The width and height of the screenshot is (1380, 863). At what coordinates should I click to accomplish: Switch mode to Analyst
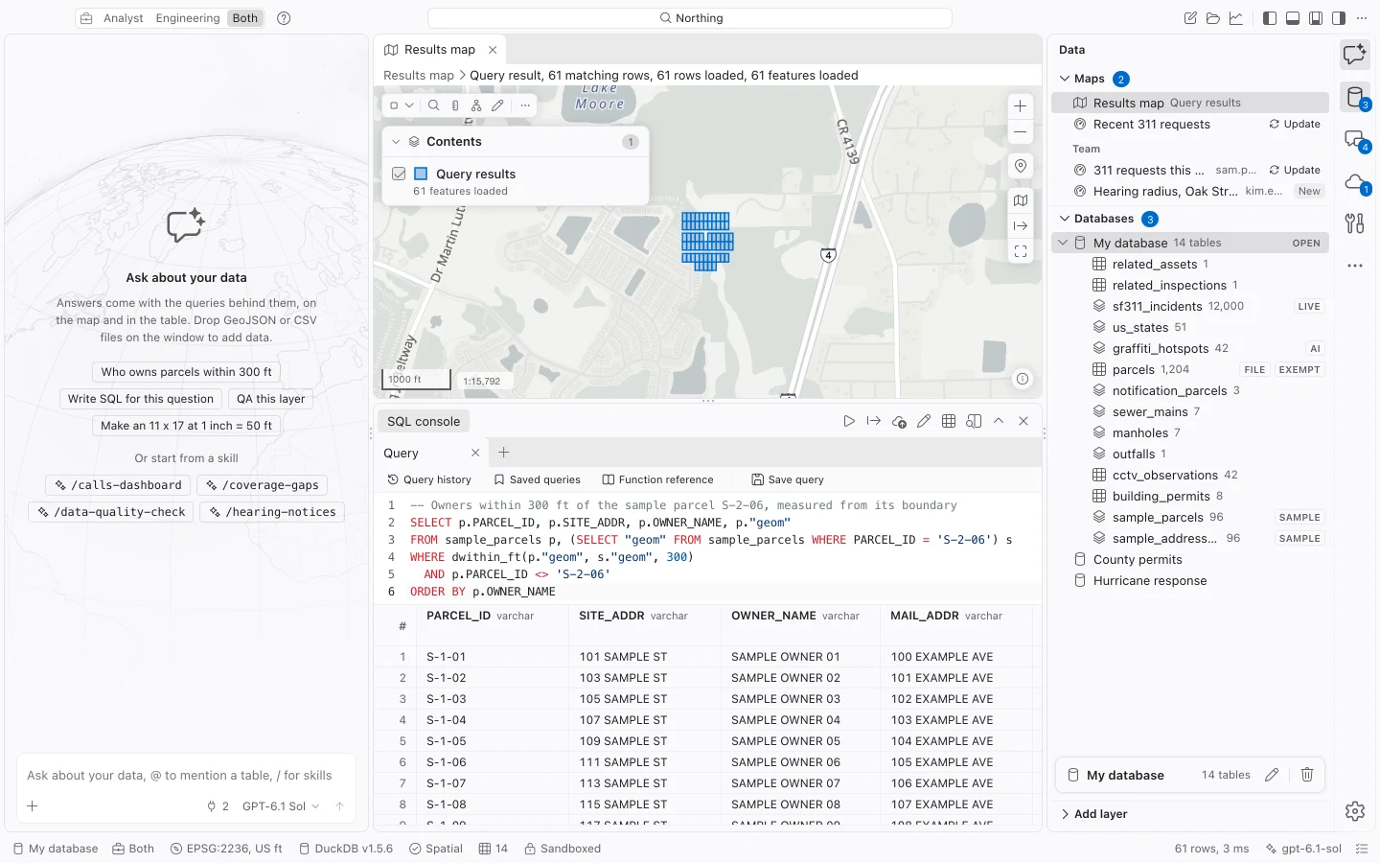pyautogui.click(x=124, y=18)
